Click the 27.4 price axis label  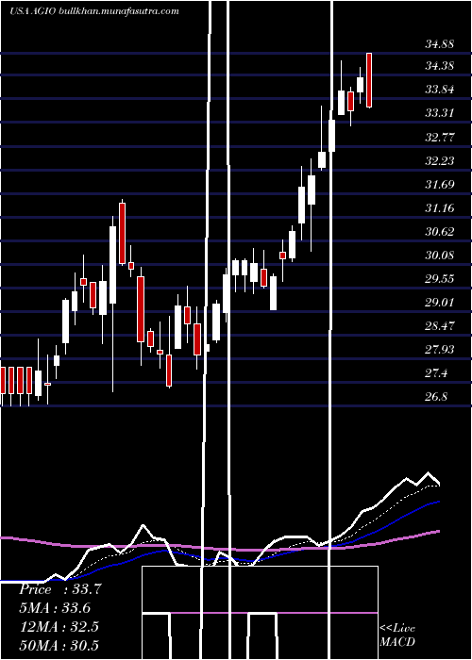(x=436, y=373)
